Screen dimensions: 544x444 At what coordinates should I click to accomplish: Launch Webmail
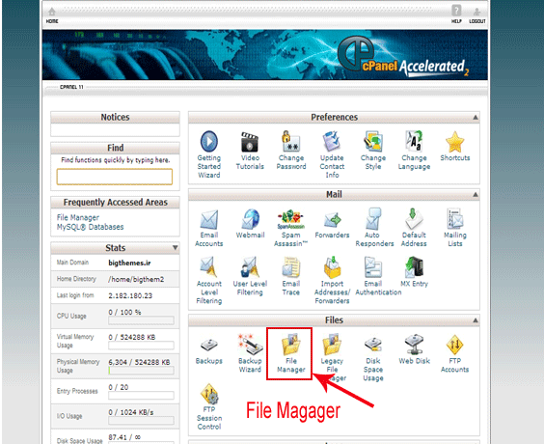pos(250,223)
